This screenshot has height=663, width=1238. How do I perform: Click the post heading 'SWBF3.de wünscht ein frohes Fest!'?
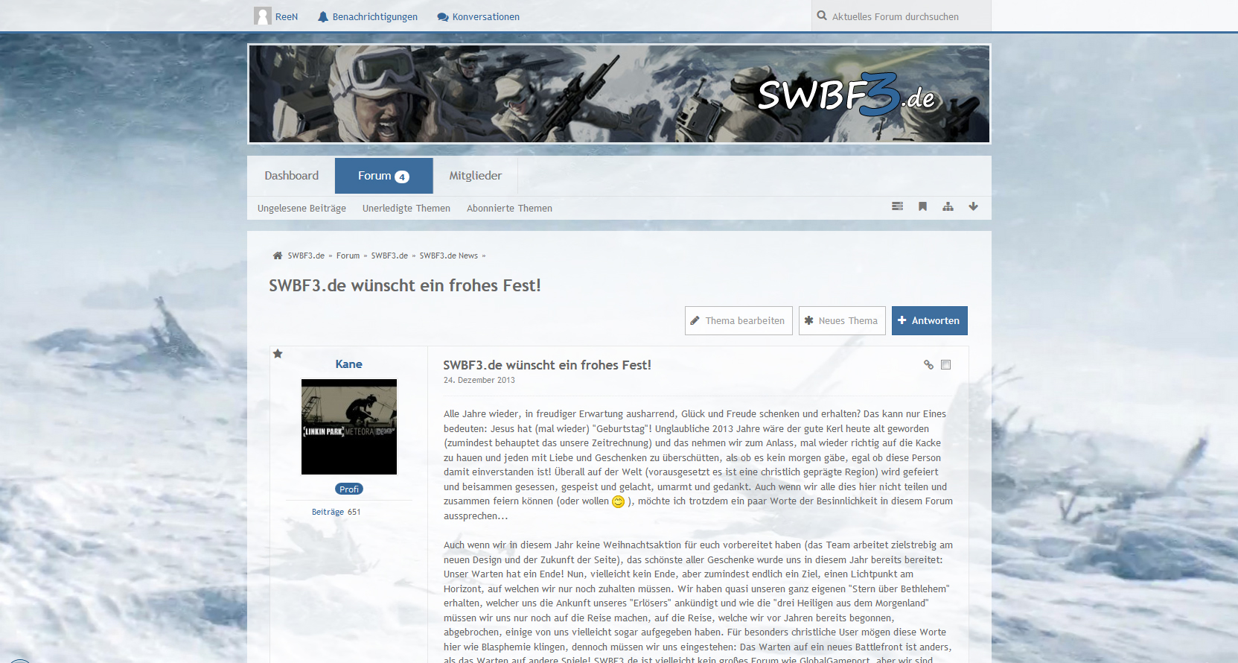pyautogui.click(x=547, y=365)
